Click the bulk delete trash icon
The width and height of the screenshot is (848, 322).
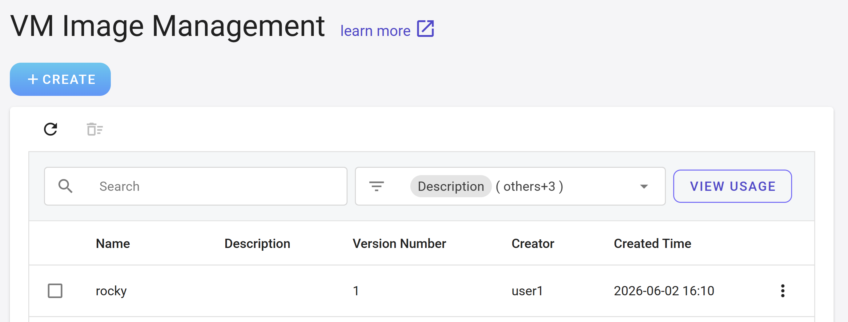click(x=95, y=129)
